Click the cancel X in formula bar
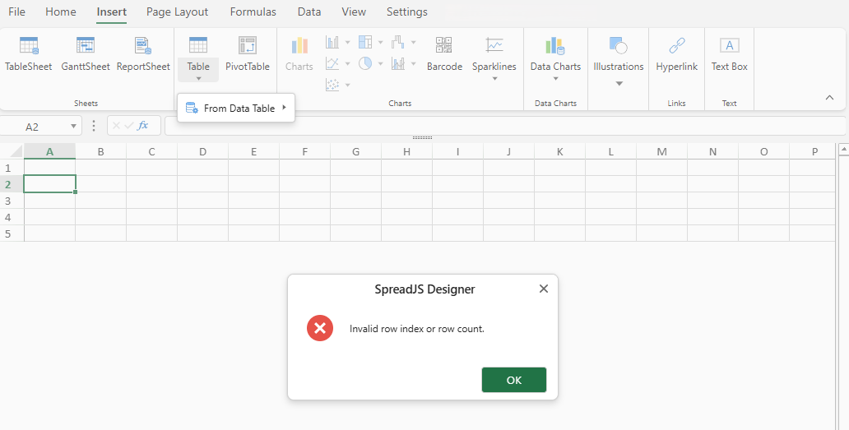 tap(117, 126)
